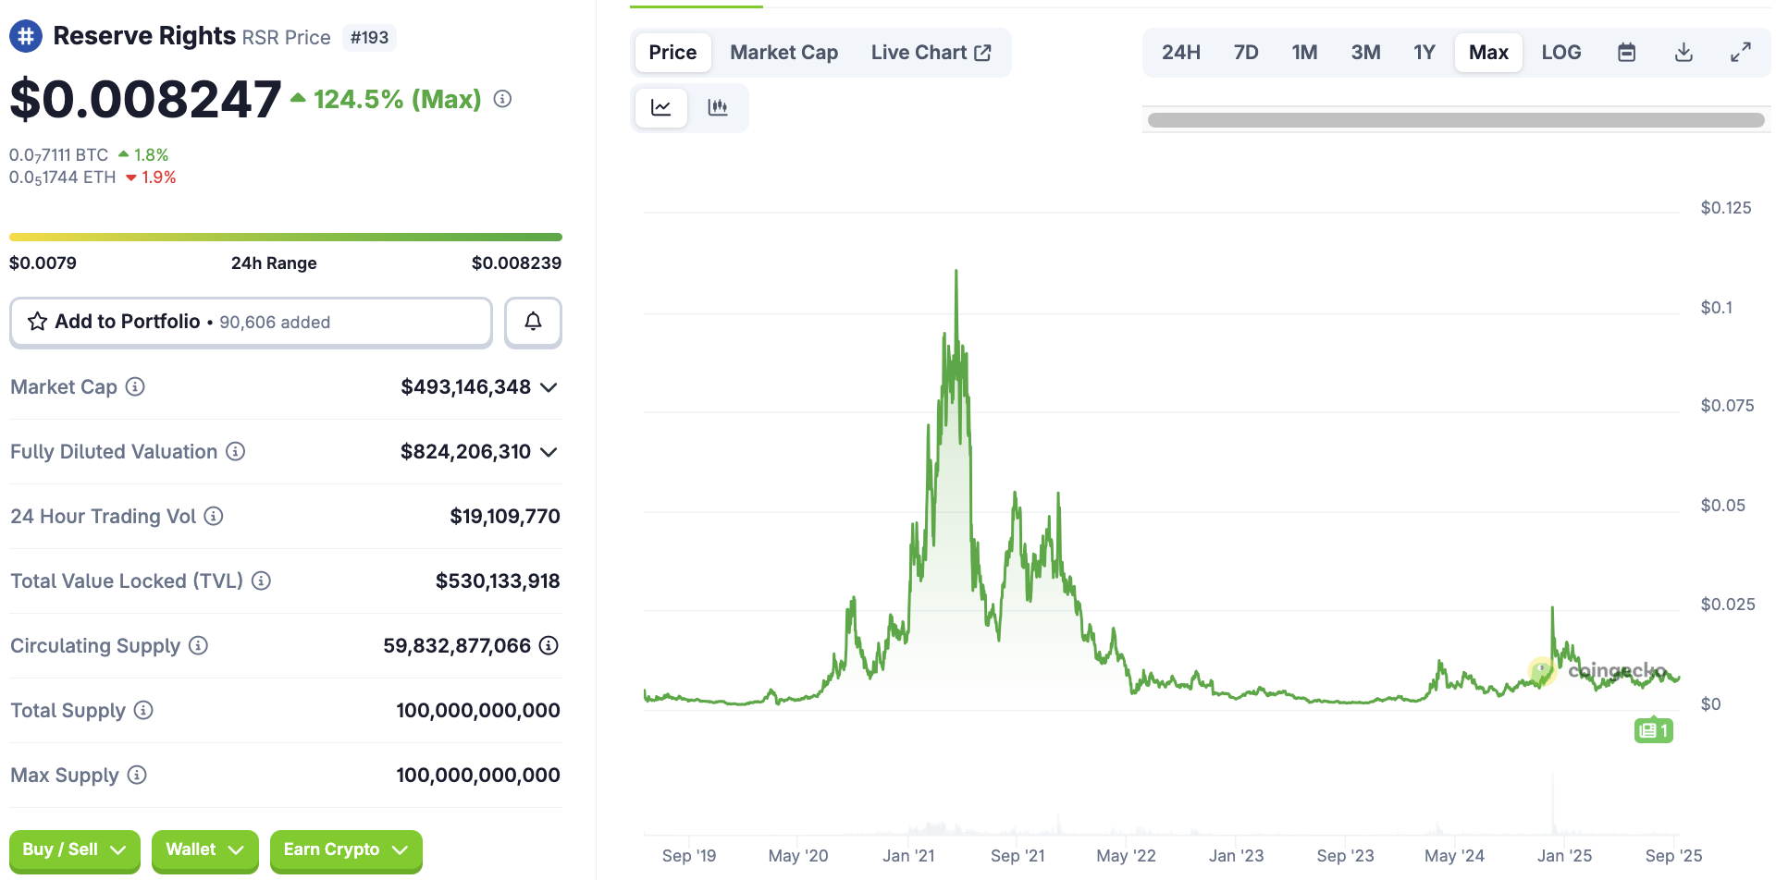Image resolution: width=1776 pixels, height=880 pixels.
Task: Open Buy / Sell dropdown
Action: pyautogui.click(x=75, y=850)
